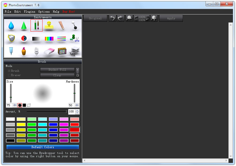Pick the bright yellow color swatch
The image size is (236, 166).
21,125
